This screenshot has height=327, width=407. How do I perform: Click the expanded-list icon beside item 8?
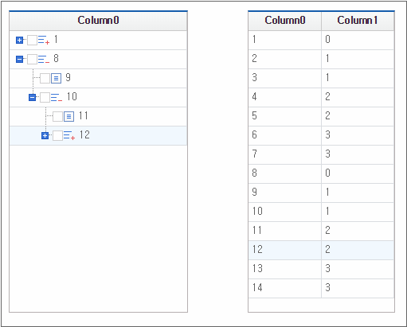44,59
